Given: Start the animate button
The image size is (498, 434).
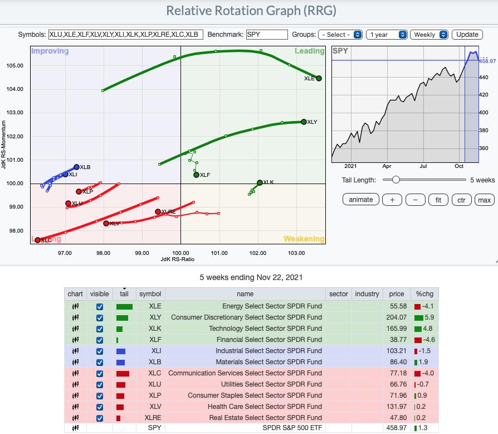Looking at the screenshot, I should (x=361, y=200).
